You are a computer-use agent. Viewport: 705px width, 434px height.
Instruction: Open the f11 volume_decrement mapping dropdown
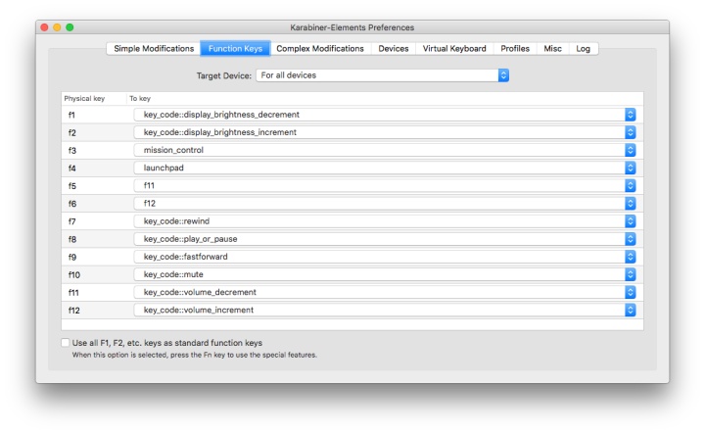tap(385, 292)
